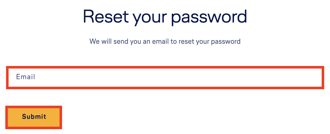Hit the yellow Submit button
The width and height of the screenshot is (330, 134).
[34, 117]
